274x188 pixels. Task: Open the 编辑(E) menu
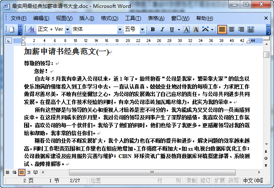point(41,18)
